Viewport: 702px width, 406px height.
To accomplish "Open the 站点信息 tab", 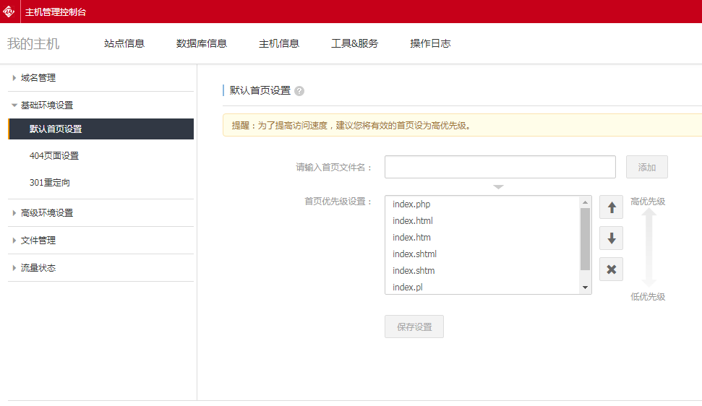I will 124,43.
